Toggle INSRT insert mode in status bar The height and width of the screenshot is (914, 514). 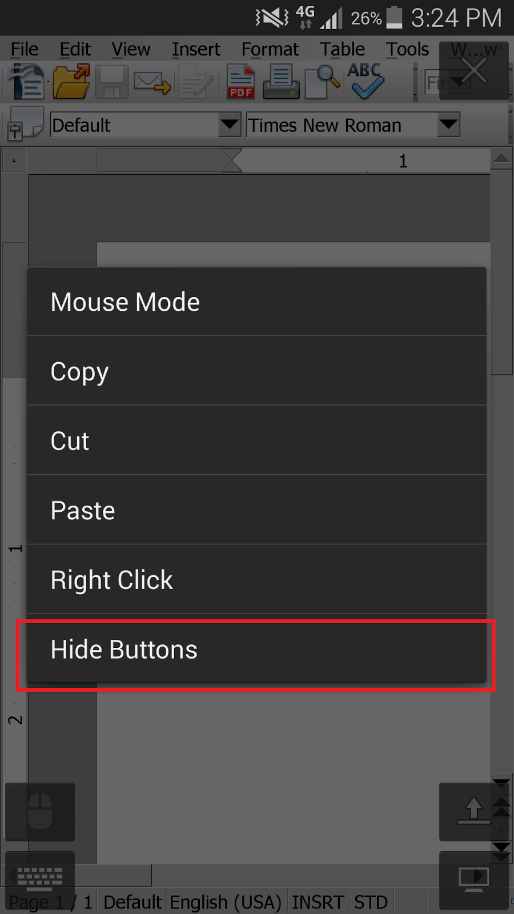pos(318,902)
